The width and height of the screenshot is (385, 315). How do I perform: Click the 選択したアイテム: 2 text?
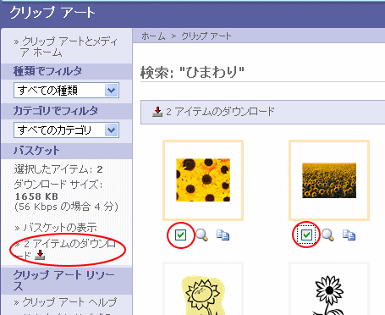(58, 169)
